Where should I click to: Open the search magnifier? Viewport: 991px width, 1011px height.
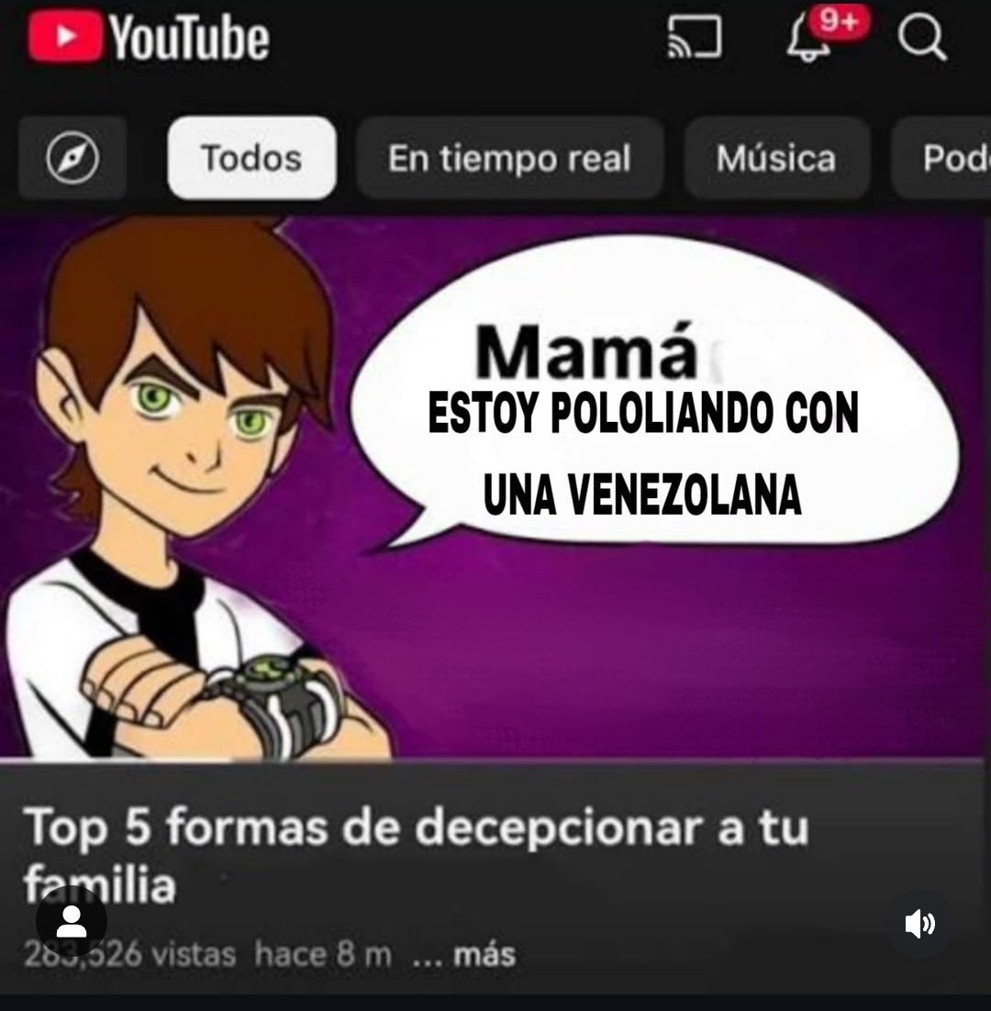tap(922, 37)
